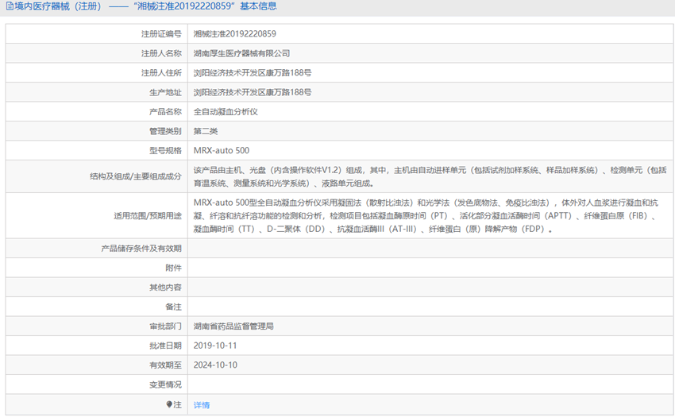Click registrant name 湖南厚生医疗器械有限公司
This screenshot has width=675, height=417.
click(242, 53)
